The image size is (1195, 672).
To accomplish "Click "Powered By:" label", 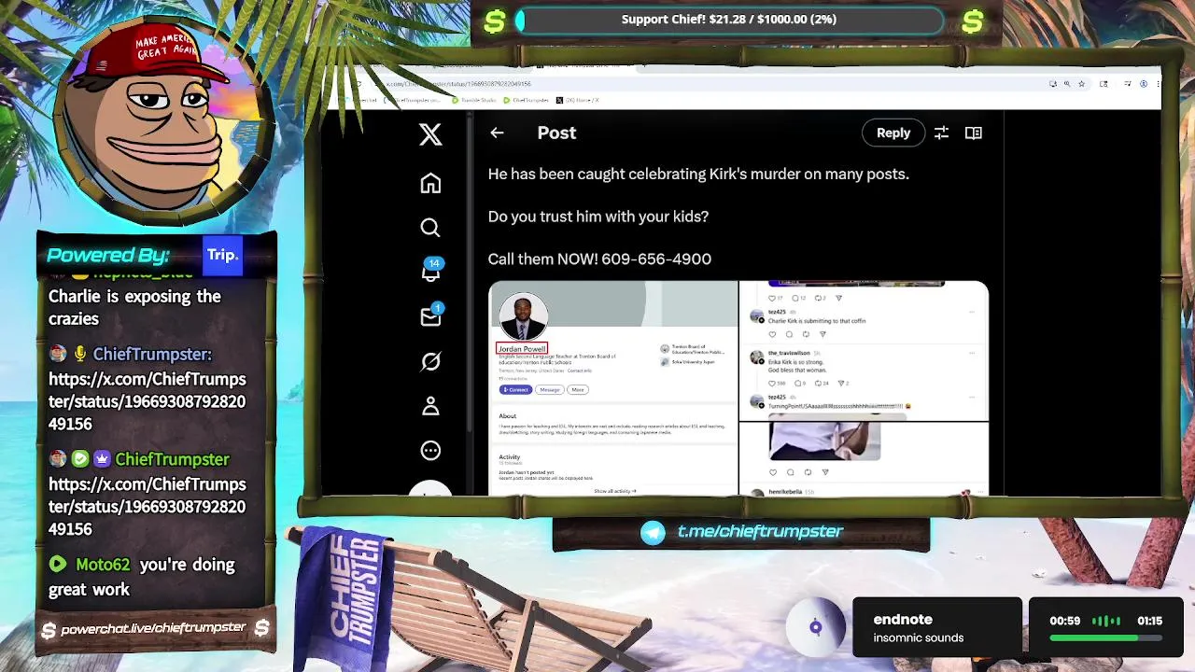I will tap(108, 256).
